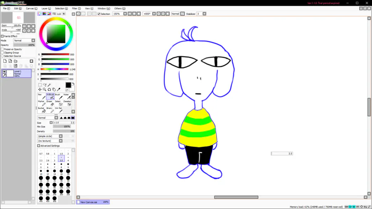Open the simple circle brush shape dropdown
Image resolution: width=372 pixels, height=209 pixels.
(x=61, y=136)
